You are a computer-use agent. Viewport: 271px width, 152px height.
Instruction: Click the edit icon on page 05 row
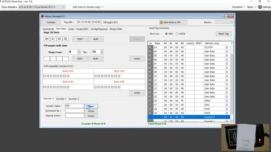(x=227, y=55)
